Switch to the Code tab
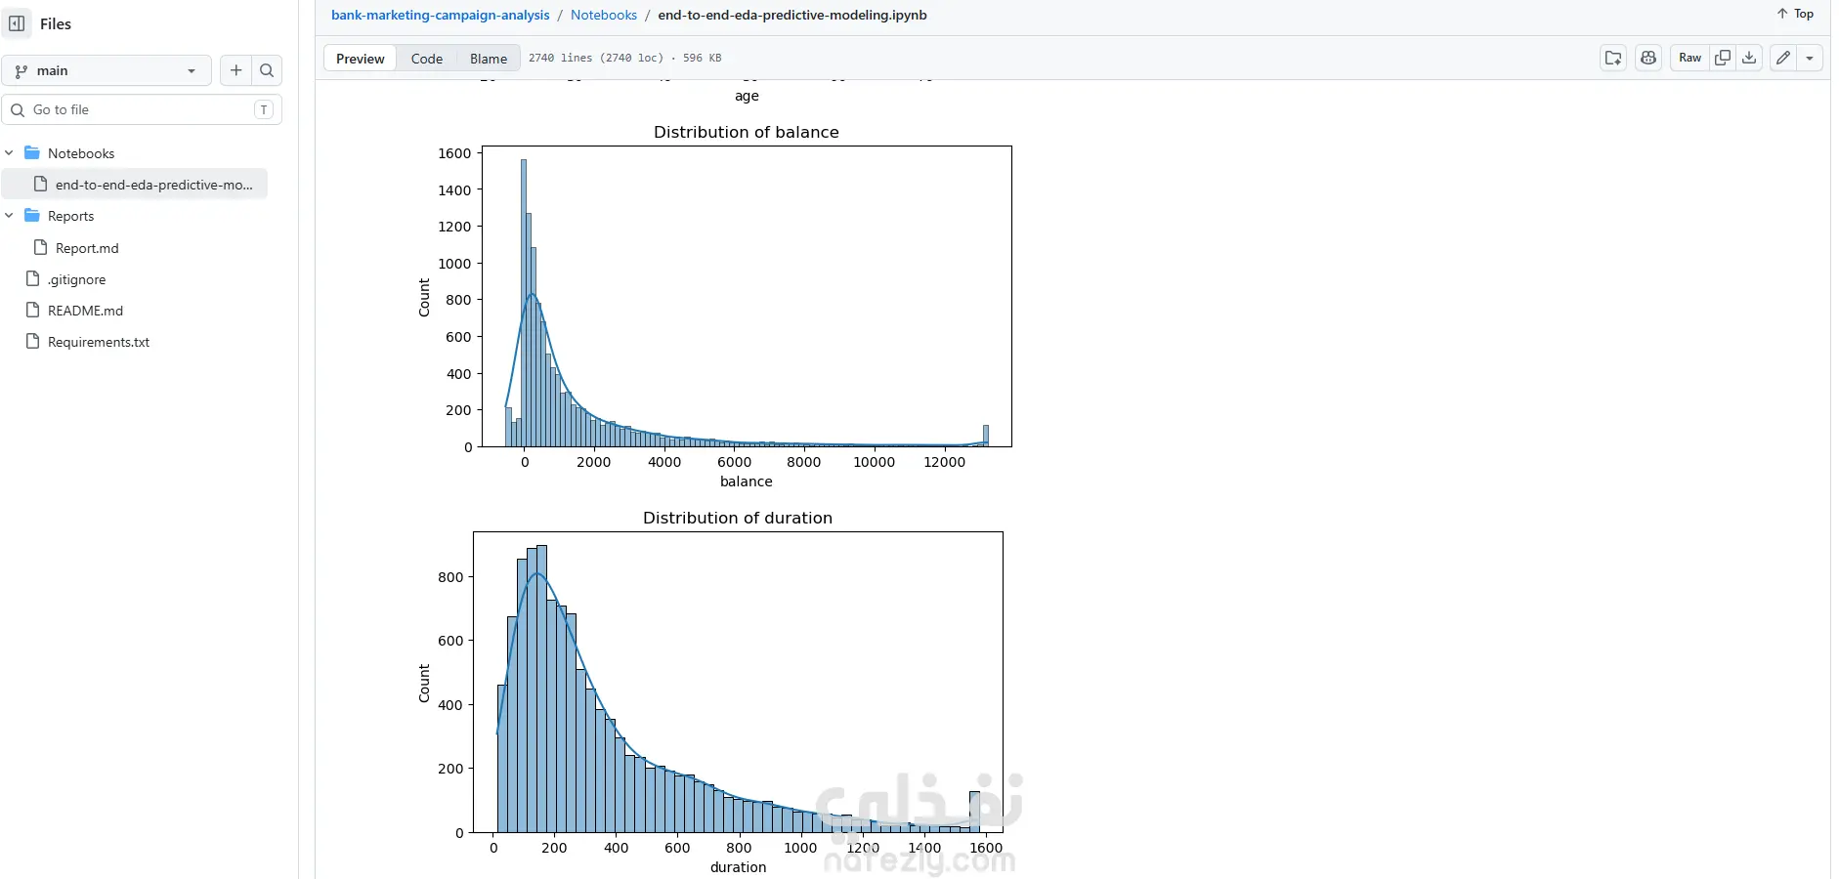The image size is (1839, 879). (427, 59)
